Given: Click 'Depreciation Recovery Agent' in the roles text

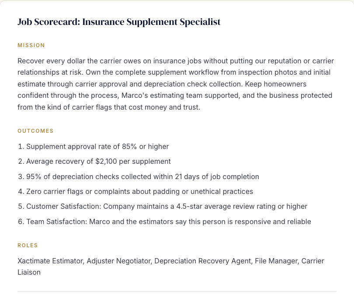Looking at the screenshot, I should pos(202,261).
